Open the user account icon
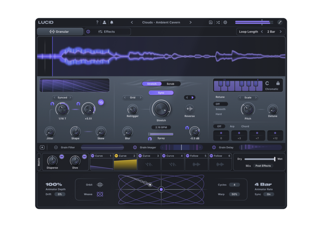 tap(104, 22)
